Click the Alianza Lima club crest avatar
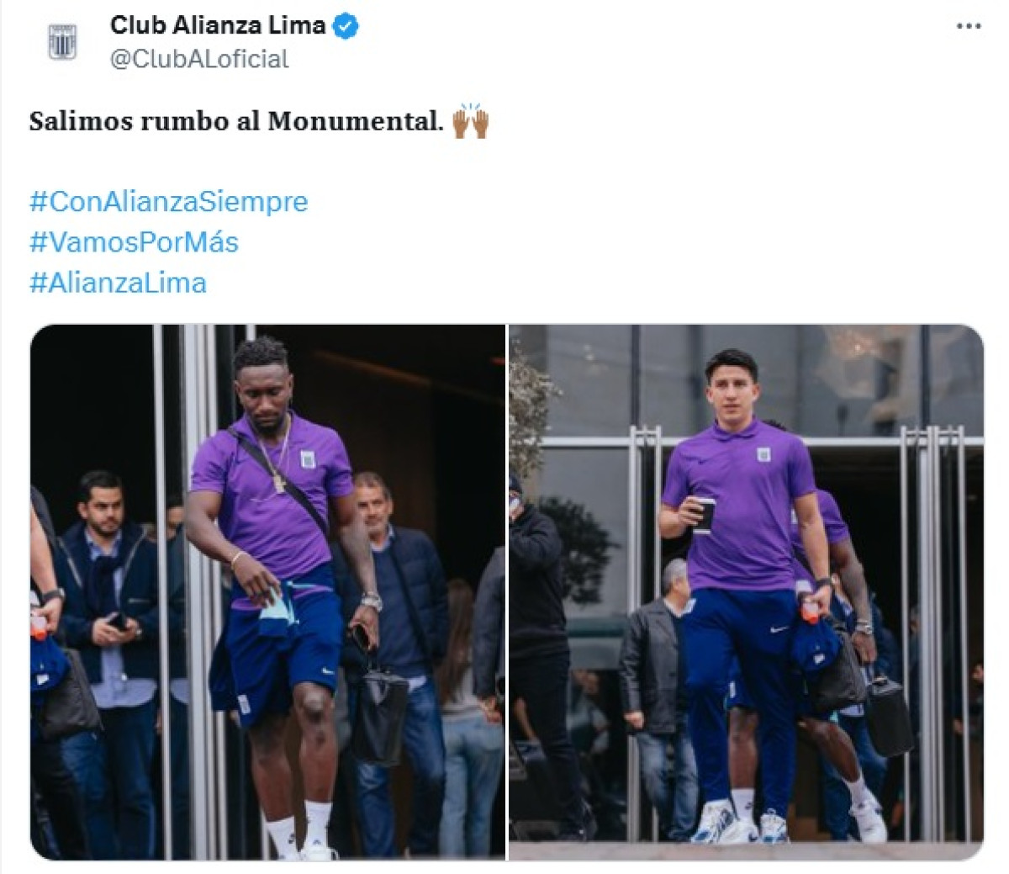 tap(61, 42)
